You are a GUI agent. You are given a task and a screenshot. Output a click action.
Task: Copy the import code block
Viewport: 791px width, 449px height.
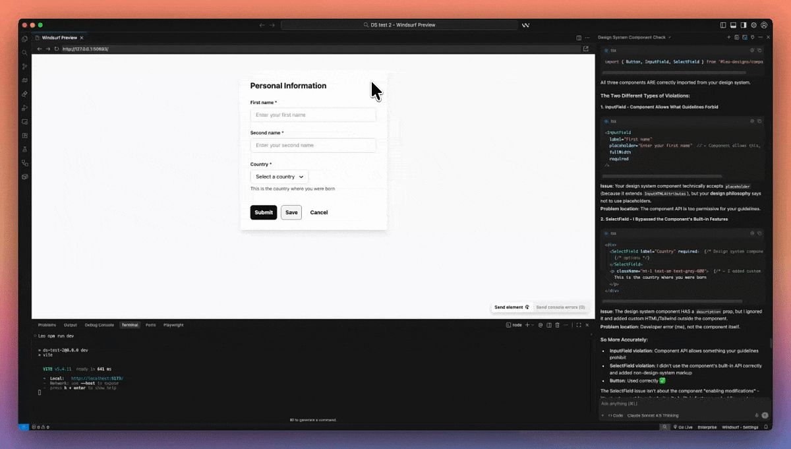pos(759,50)
